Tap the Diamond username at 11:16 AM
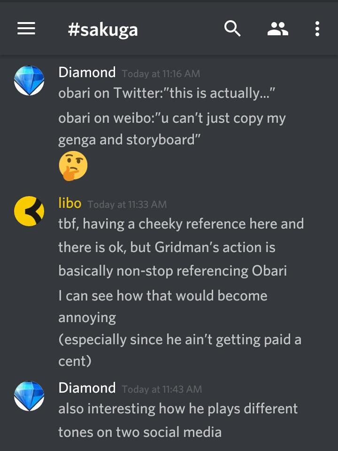The height and width of the screenshot is (451, 338). (x=87, y=72)
